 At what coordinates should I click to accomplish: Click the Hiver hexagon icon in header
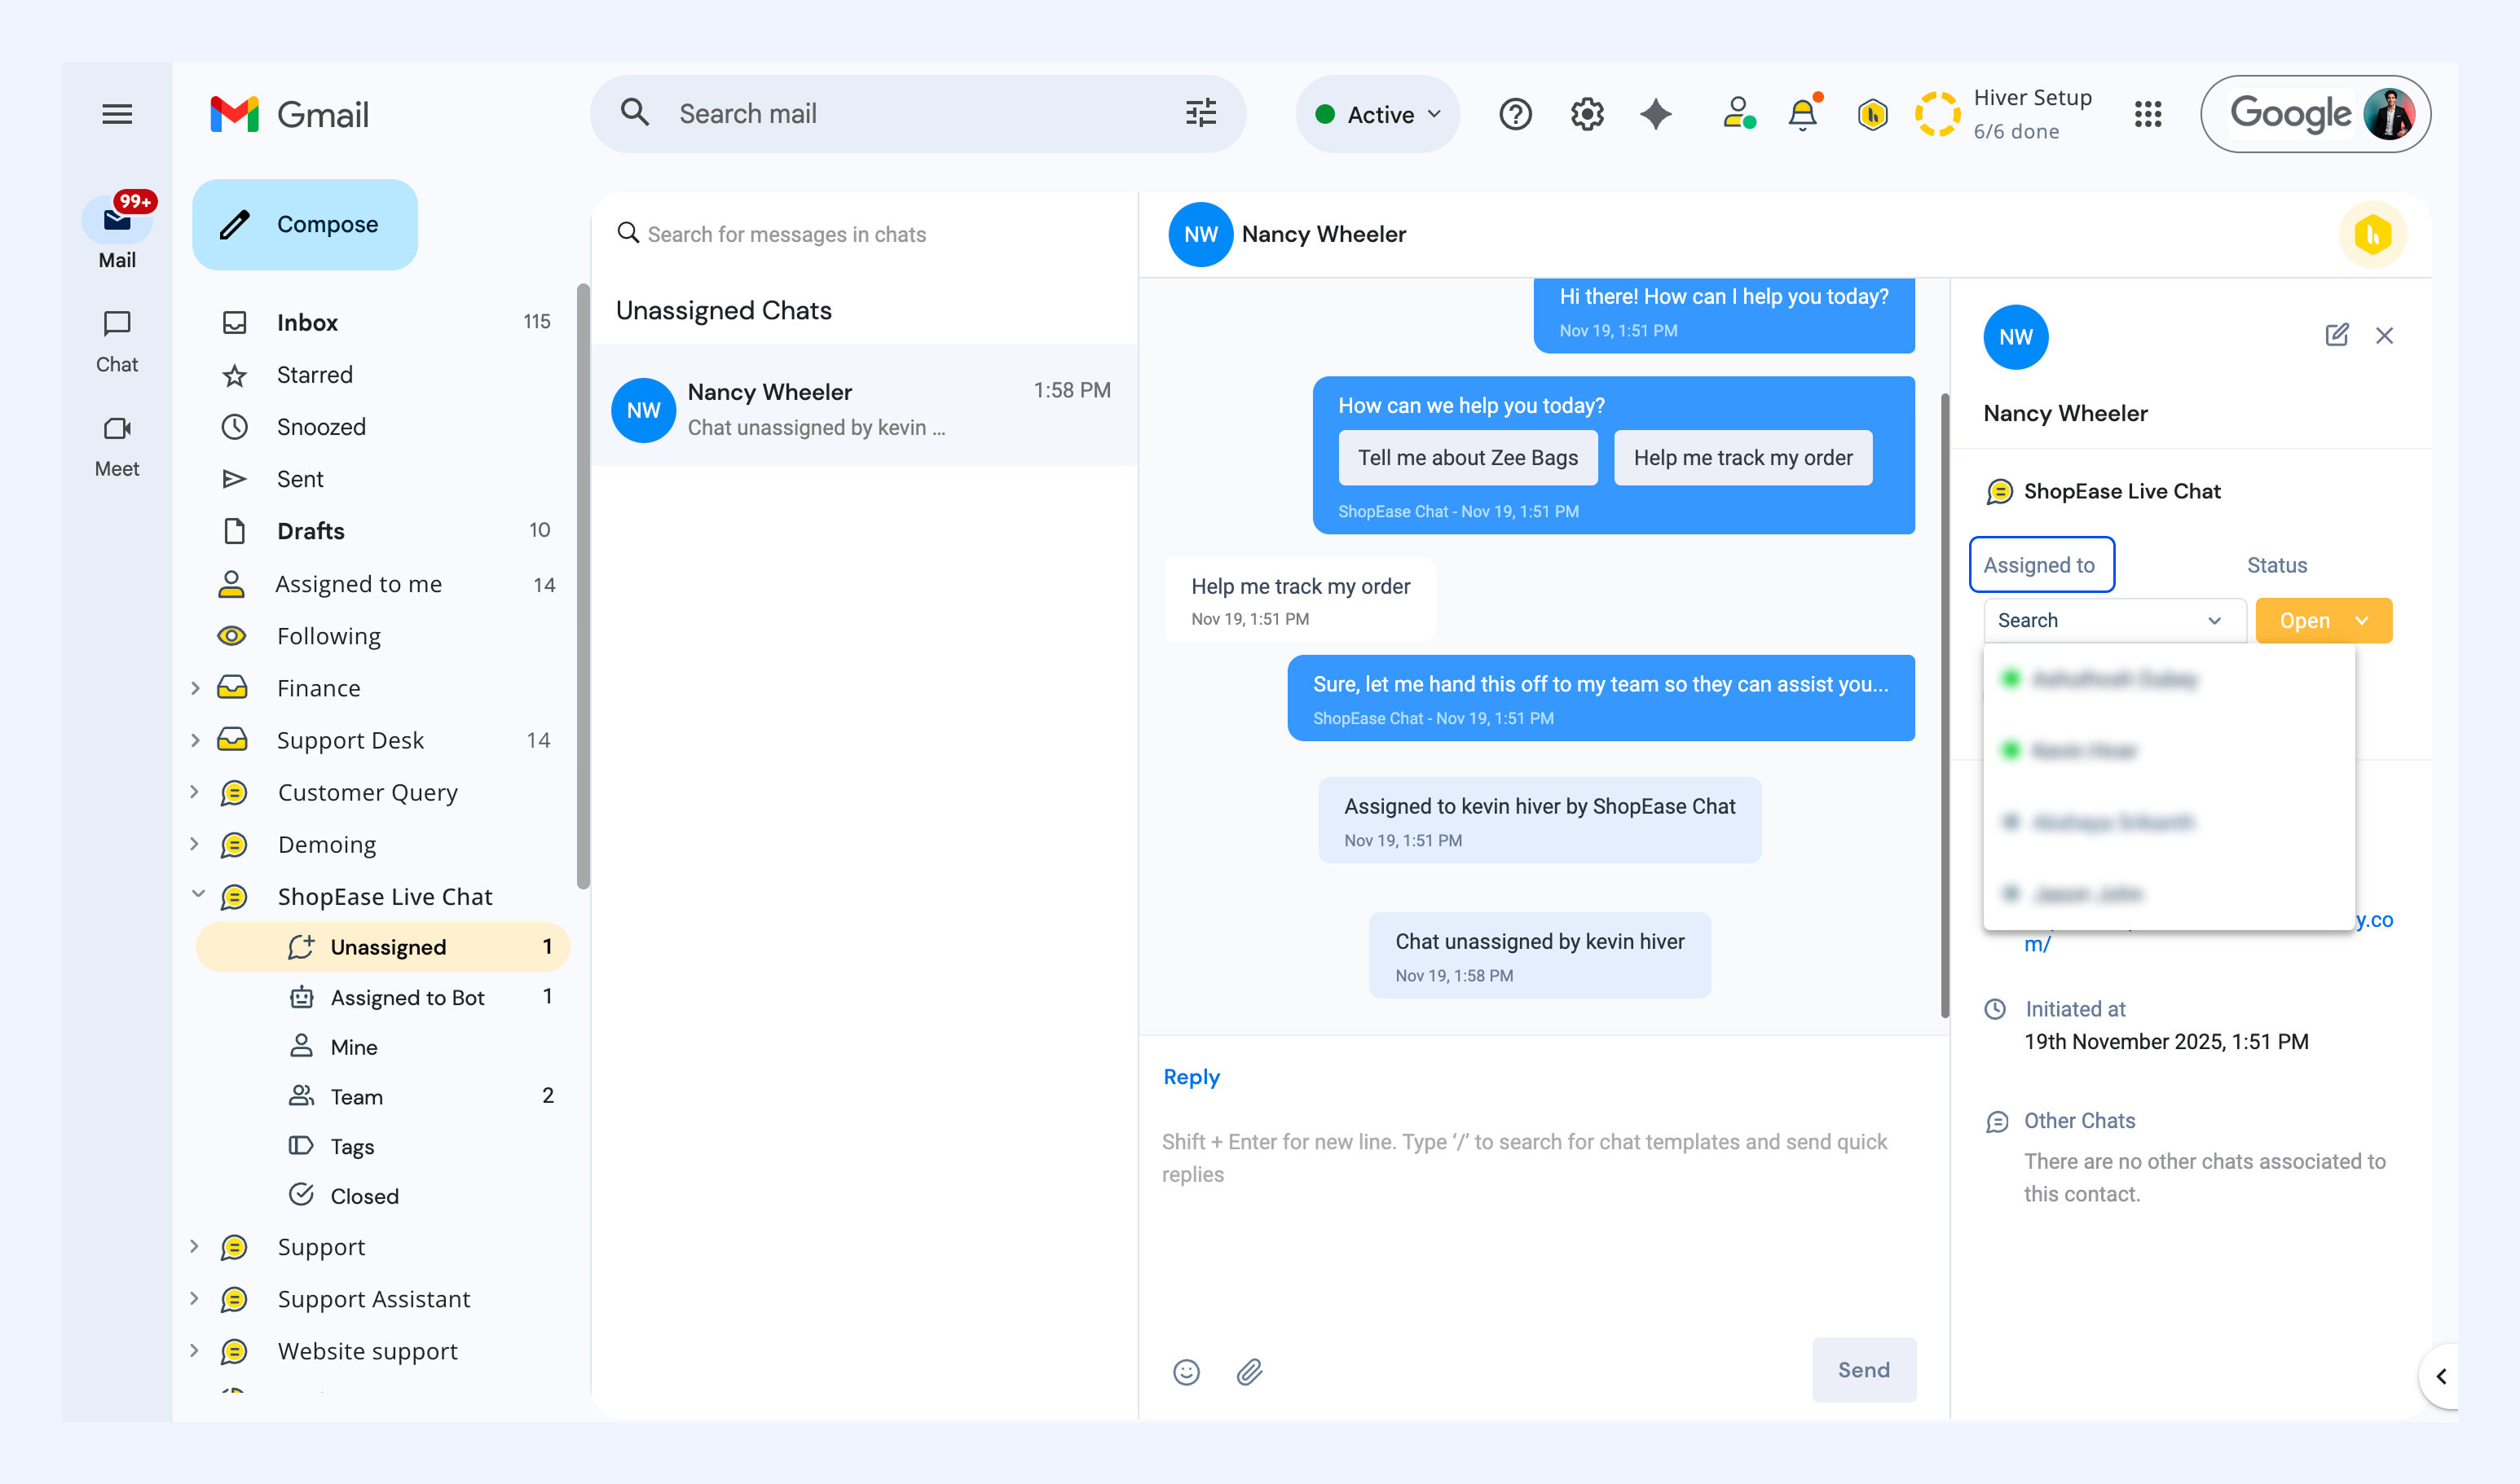tap(1872, 114)
